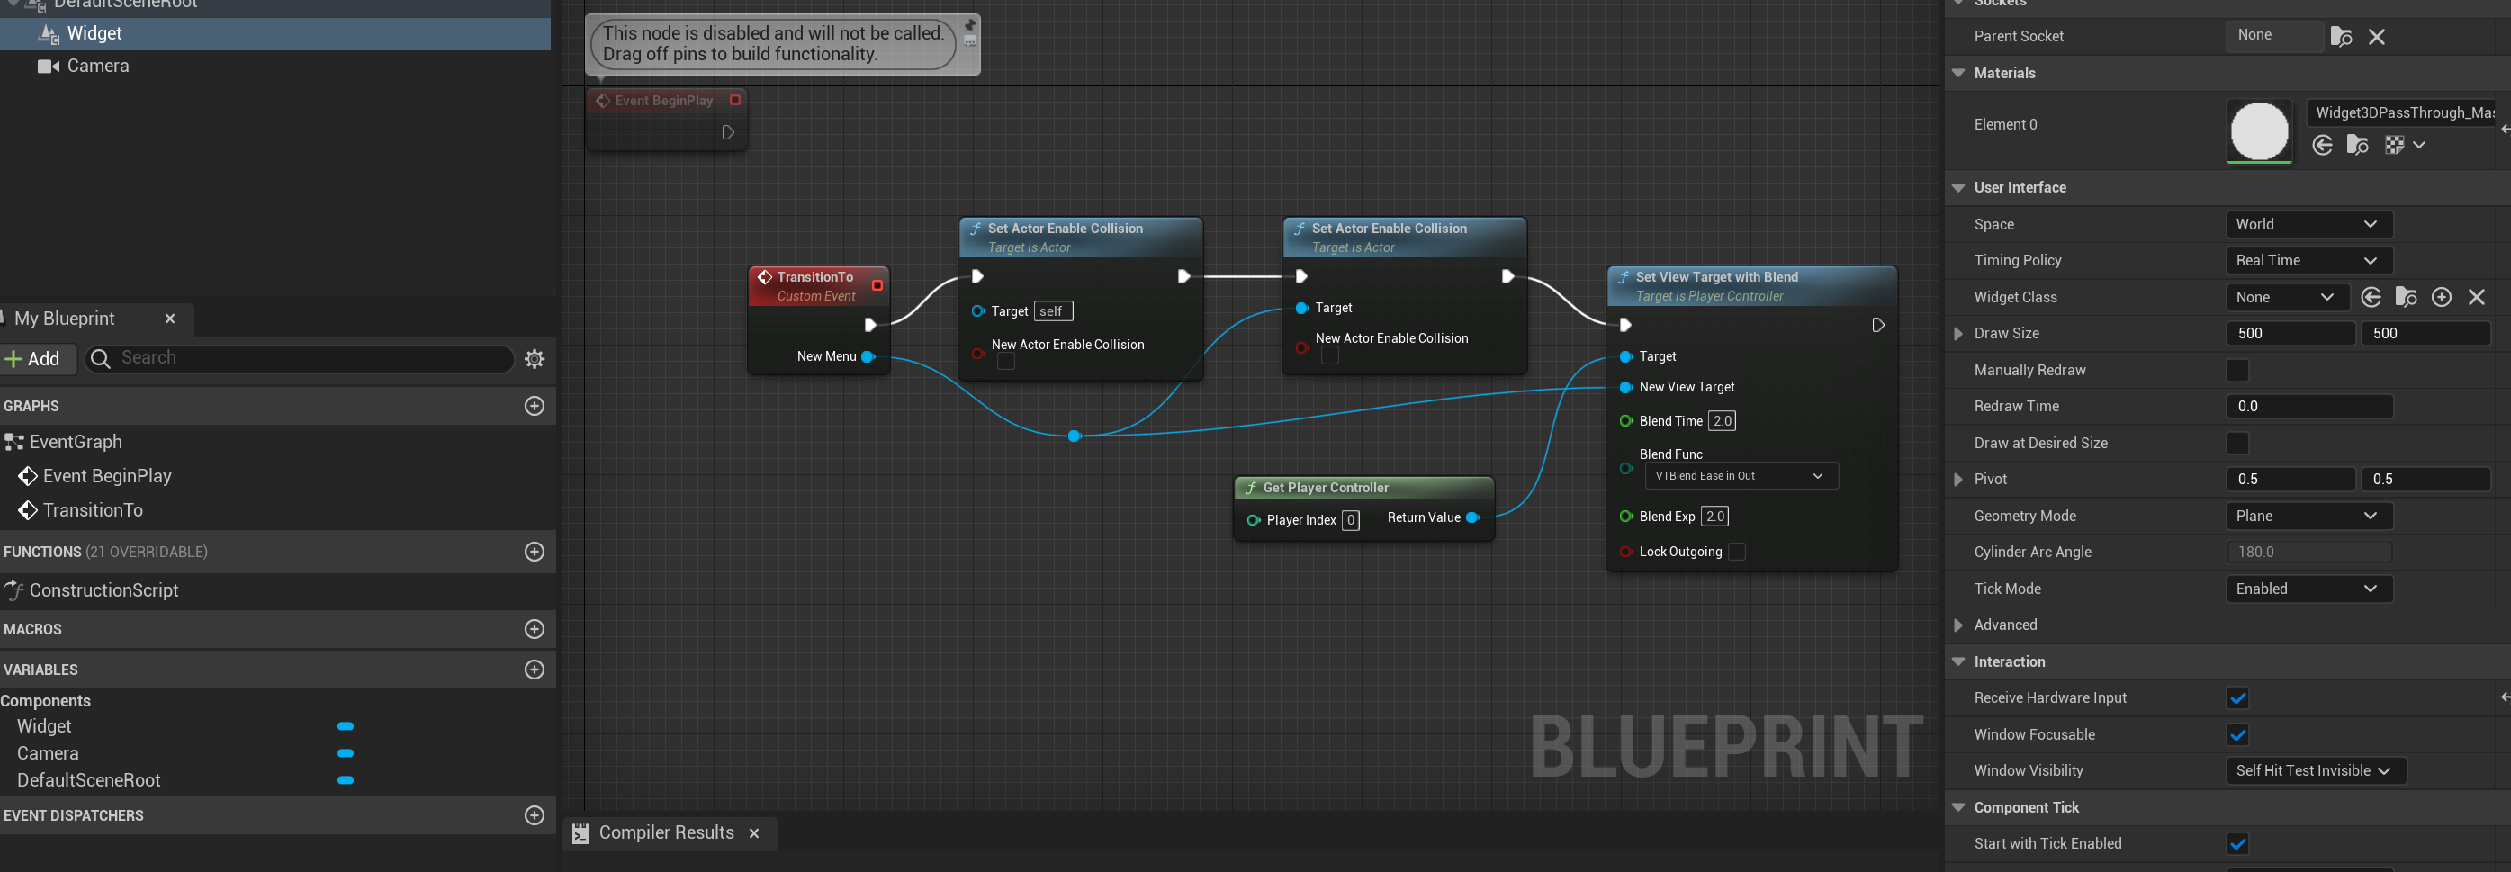
Task: Add a new macro in MACROS section
Action: click(535, 629)
